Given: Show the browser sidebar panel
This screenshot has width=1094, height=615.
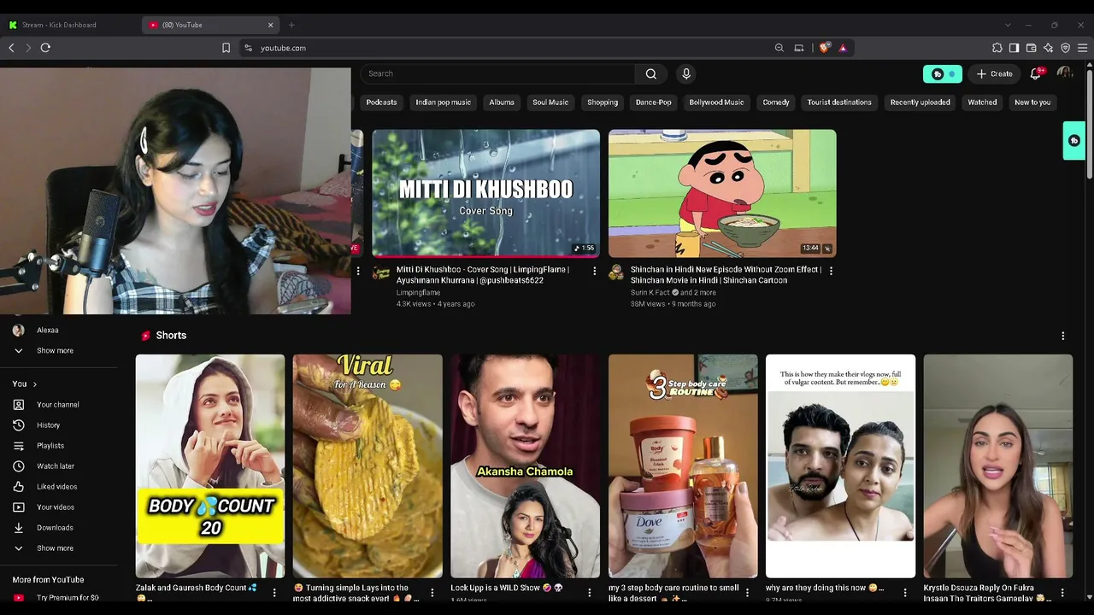Looking at the screenshot, I should coord(1015,48).
